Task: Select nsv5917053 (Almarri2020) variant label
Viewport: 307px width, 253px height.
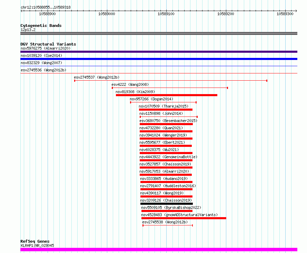Action: click(x=164, y=171)
